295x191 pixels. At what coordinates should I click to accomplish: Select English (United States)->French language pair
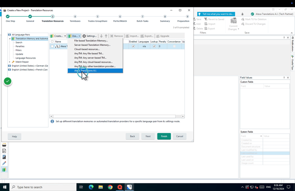[x=28, y=70]
